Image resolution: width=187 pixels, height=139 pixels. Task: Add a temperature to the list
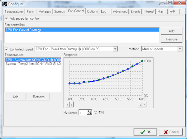[16, 97]
